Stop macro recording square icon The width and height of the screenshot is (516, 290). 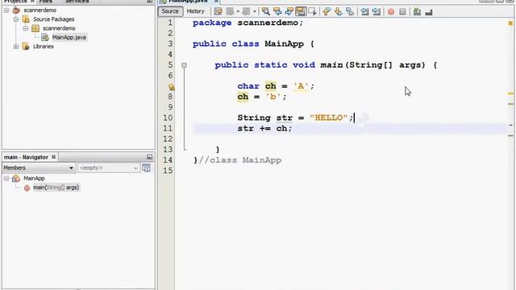point(402,12)
